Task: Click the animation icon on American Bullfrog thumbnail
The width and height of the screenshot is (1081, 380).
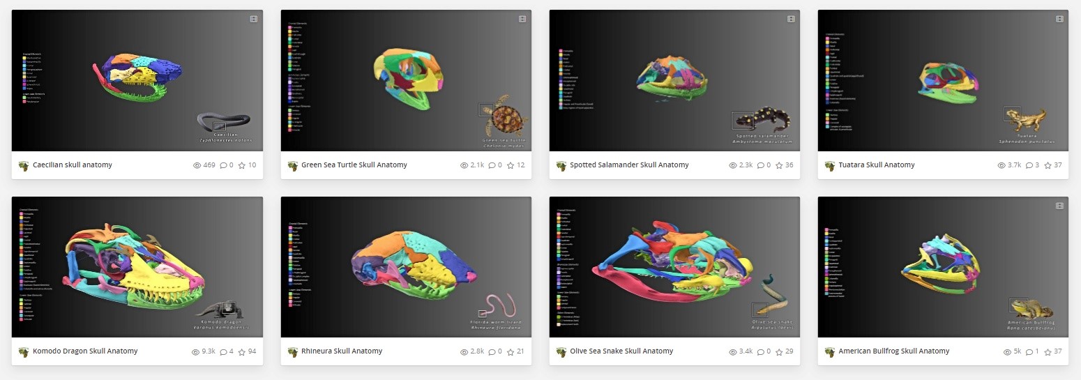Action: 1059,206
